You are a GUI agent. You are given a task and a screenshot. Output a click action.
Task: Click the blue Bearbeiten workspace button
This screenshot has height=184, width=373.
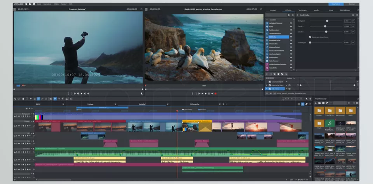336,4
